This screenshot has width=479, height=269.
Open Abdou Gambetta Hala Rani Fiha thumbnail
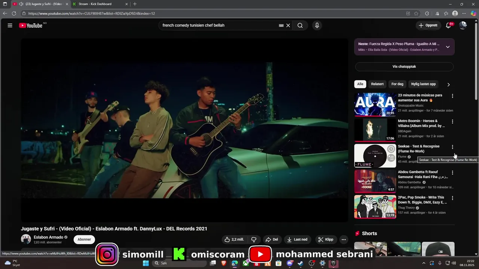point(375,181)
